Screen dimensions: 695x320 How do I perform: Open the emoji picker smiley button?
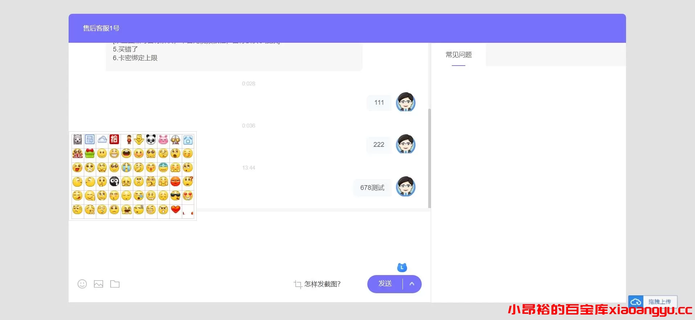tap(82, 284)
